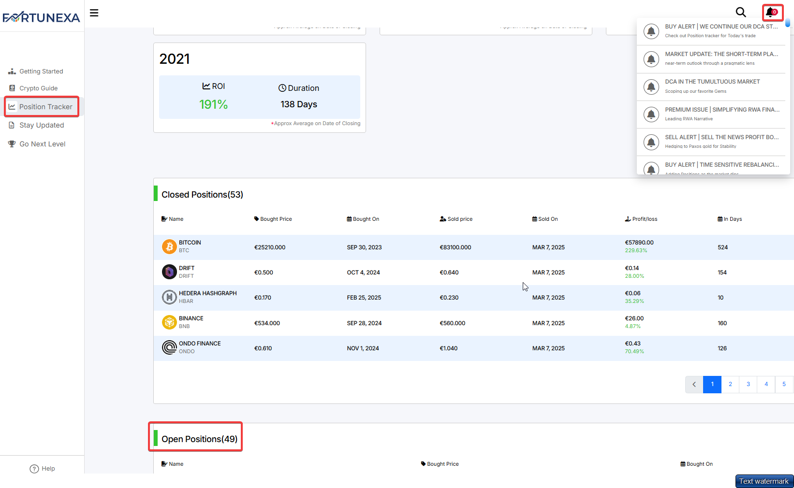Screen dimensions: 794x488
Task: Click bell icon of PREMIUM ISSUE notification
Action: point(651,115)
